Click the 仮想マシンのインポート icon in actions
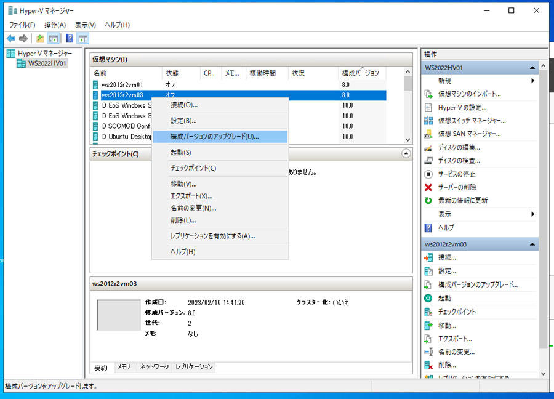554x399 pixels. point(428,94)
